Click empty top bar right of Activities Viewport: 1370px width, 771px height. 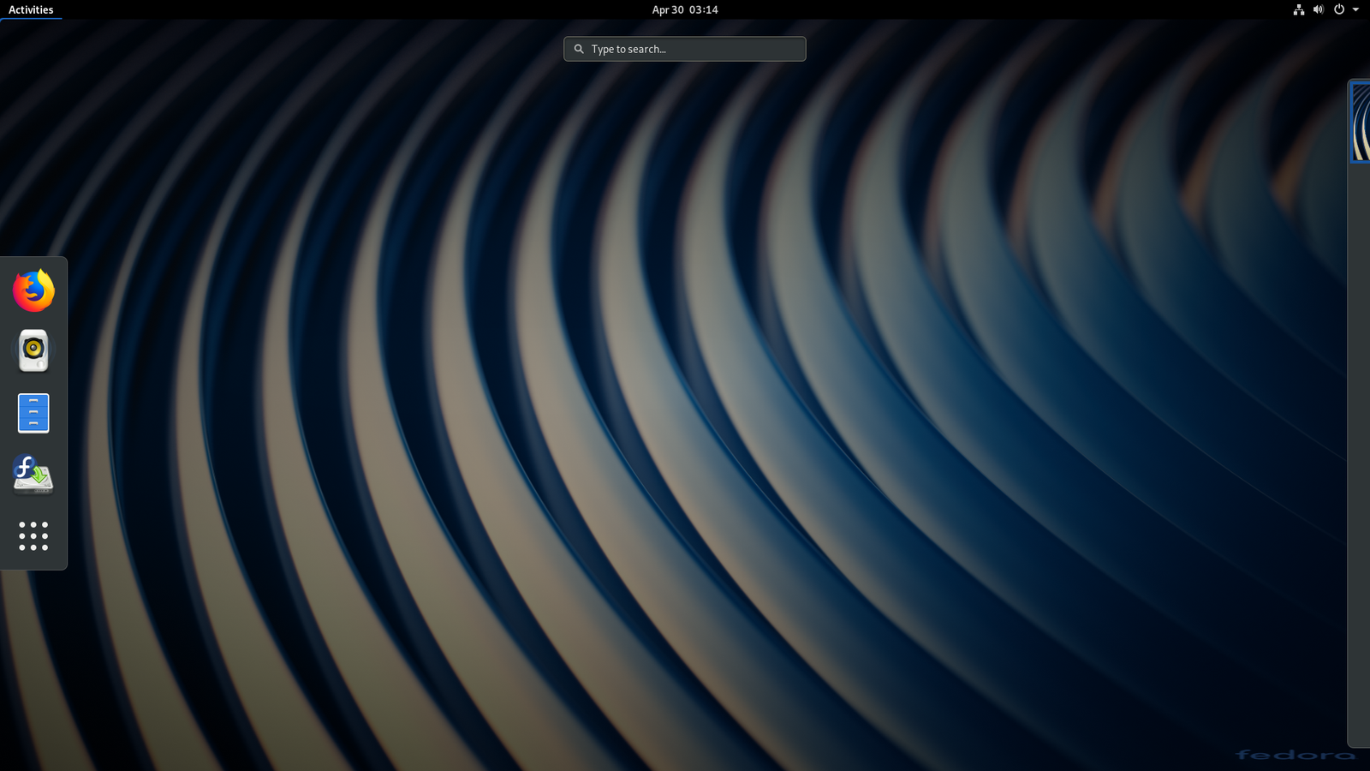click(x=342, y=9)
